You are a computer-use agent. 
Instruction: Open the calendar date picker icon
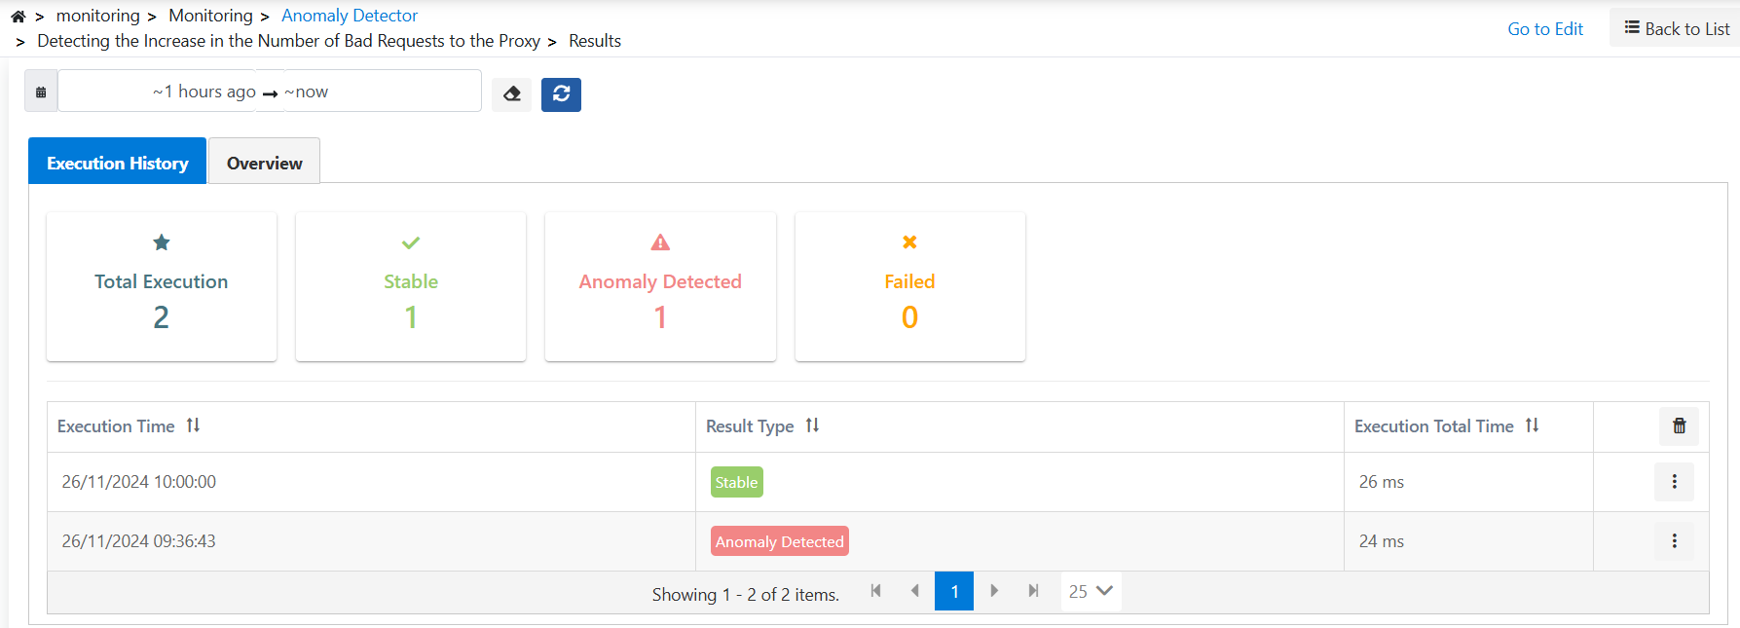tap(41, 92)
